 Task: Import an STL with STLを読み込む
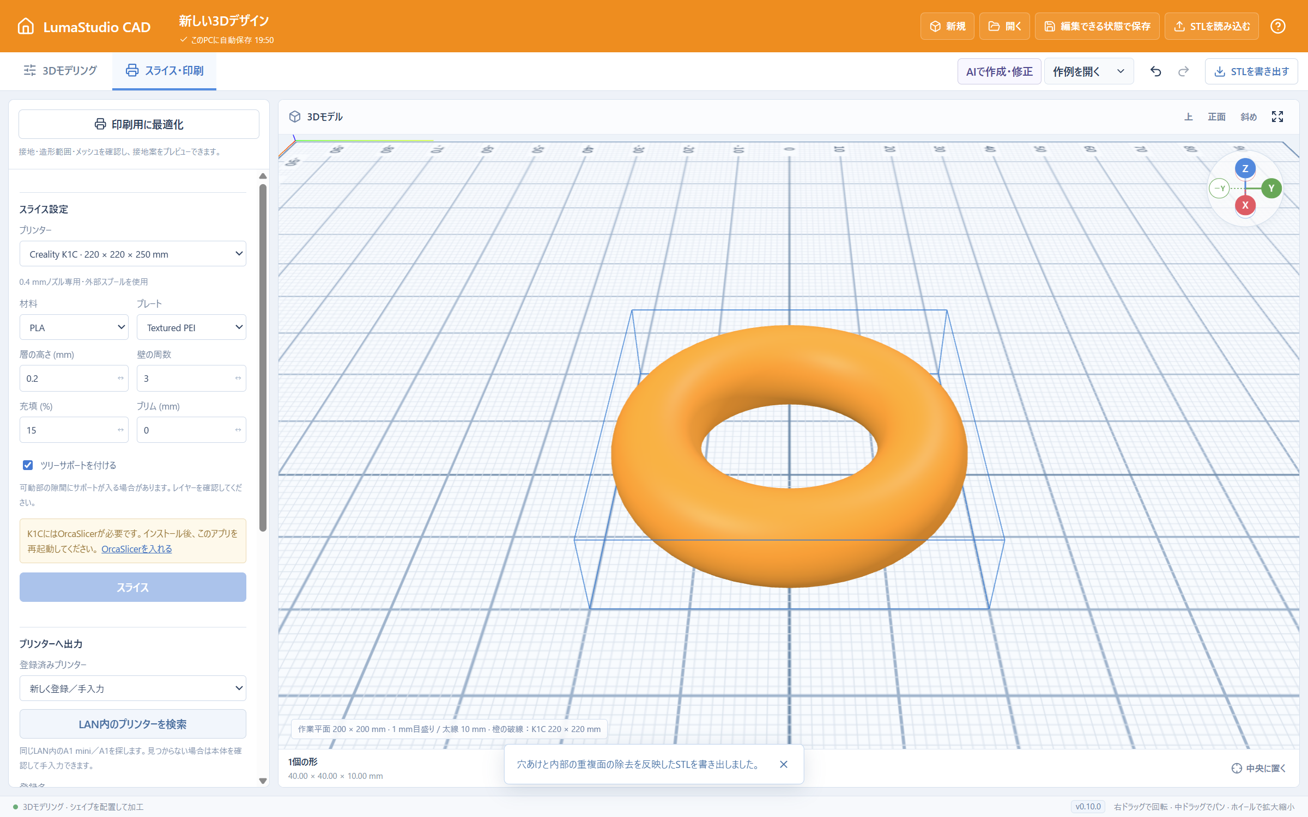pos(1212,26)
